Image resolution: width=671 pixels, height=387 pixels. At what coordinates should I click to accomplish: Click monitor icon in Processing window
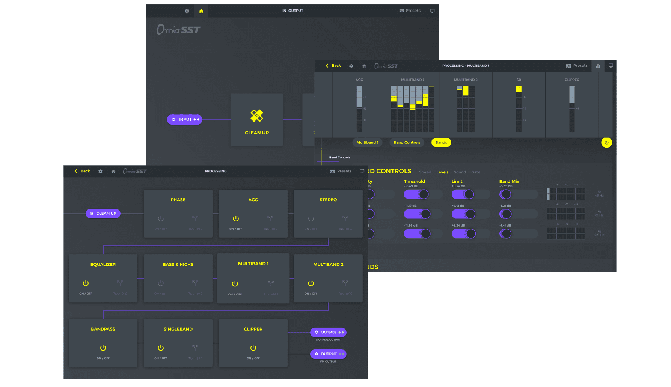pyautogui.click(x=362, y=171)
